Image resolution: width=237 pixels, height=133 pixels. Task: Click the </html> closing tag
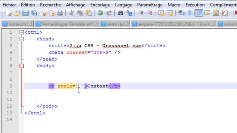click(35, 113)
